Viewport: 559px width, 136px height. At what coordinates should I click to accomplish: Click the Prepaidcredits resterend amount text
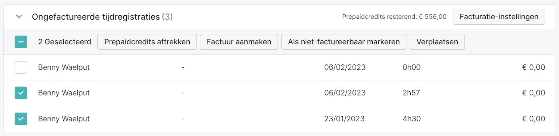[394, 17]
